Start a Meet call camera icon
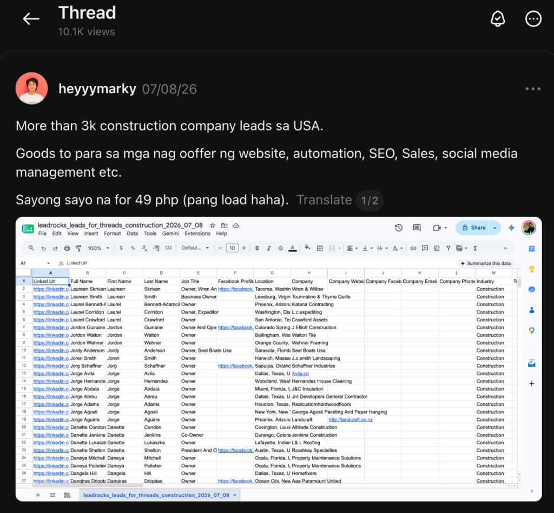This screenshot has width=554, height=513. point(437,228)
